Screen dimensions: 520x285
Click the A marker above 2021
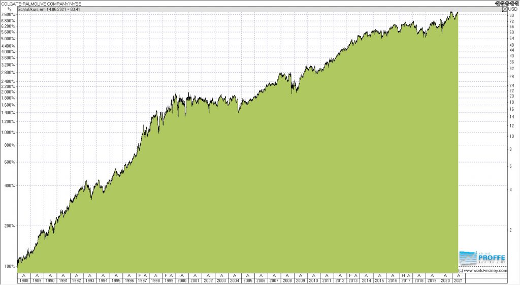pyautogui.click(x=459, y=275)
